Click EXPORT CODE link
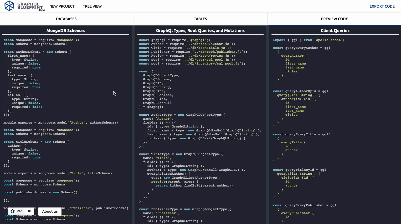 (382, 6)
